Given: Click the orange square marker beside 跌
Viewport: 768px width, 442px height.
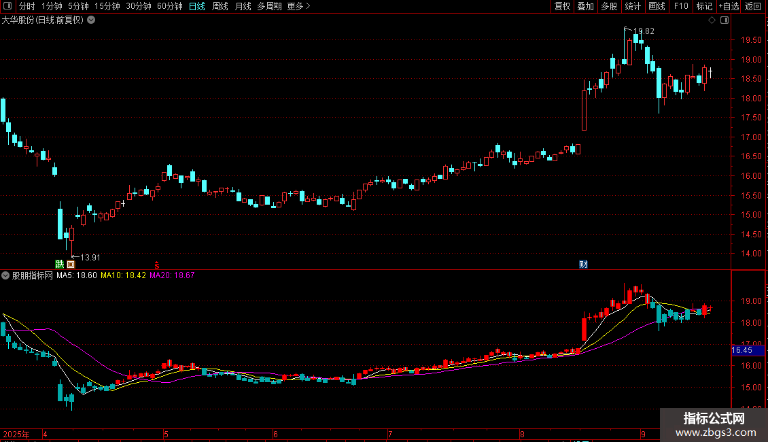Looking at the screenshot, I should point(71,264).
